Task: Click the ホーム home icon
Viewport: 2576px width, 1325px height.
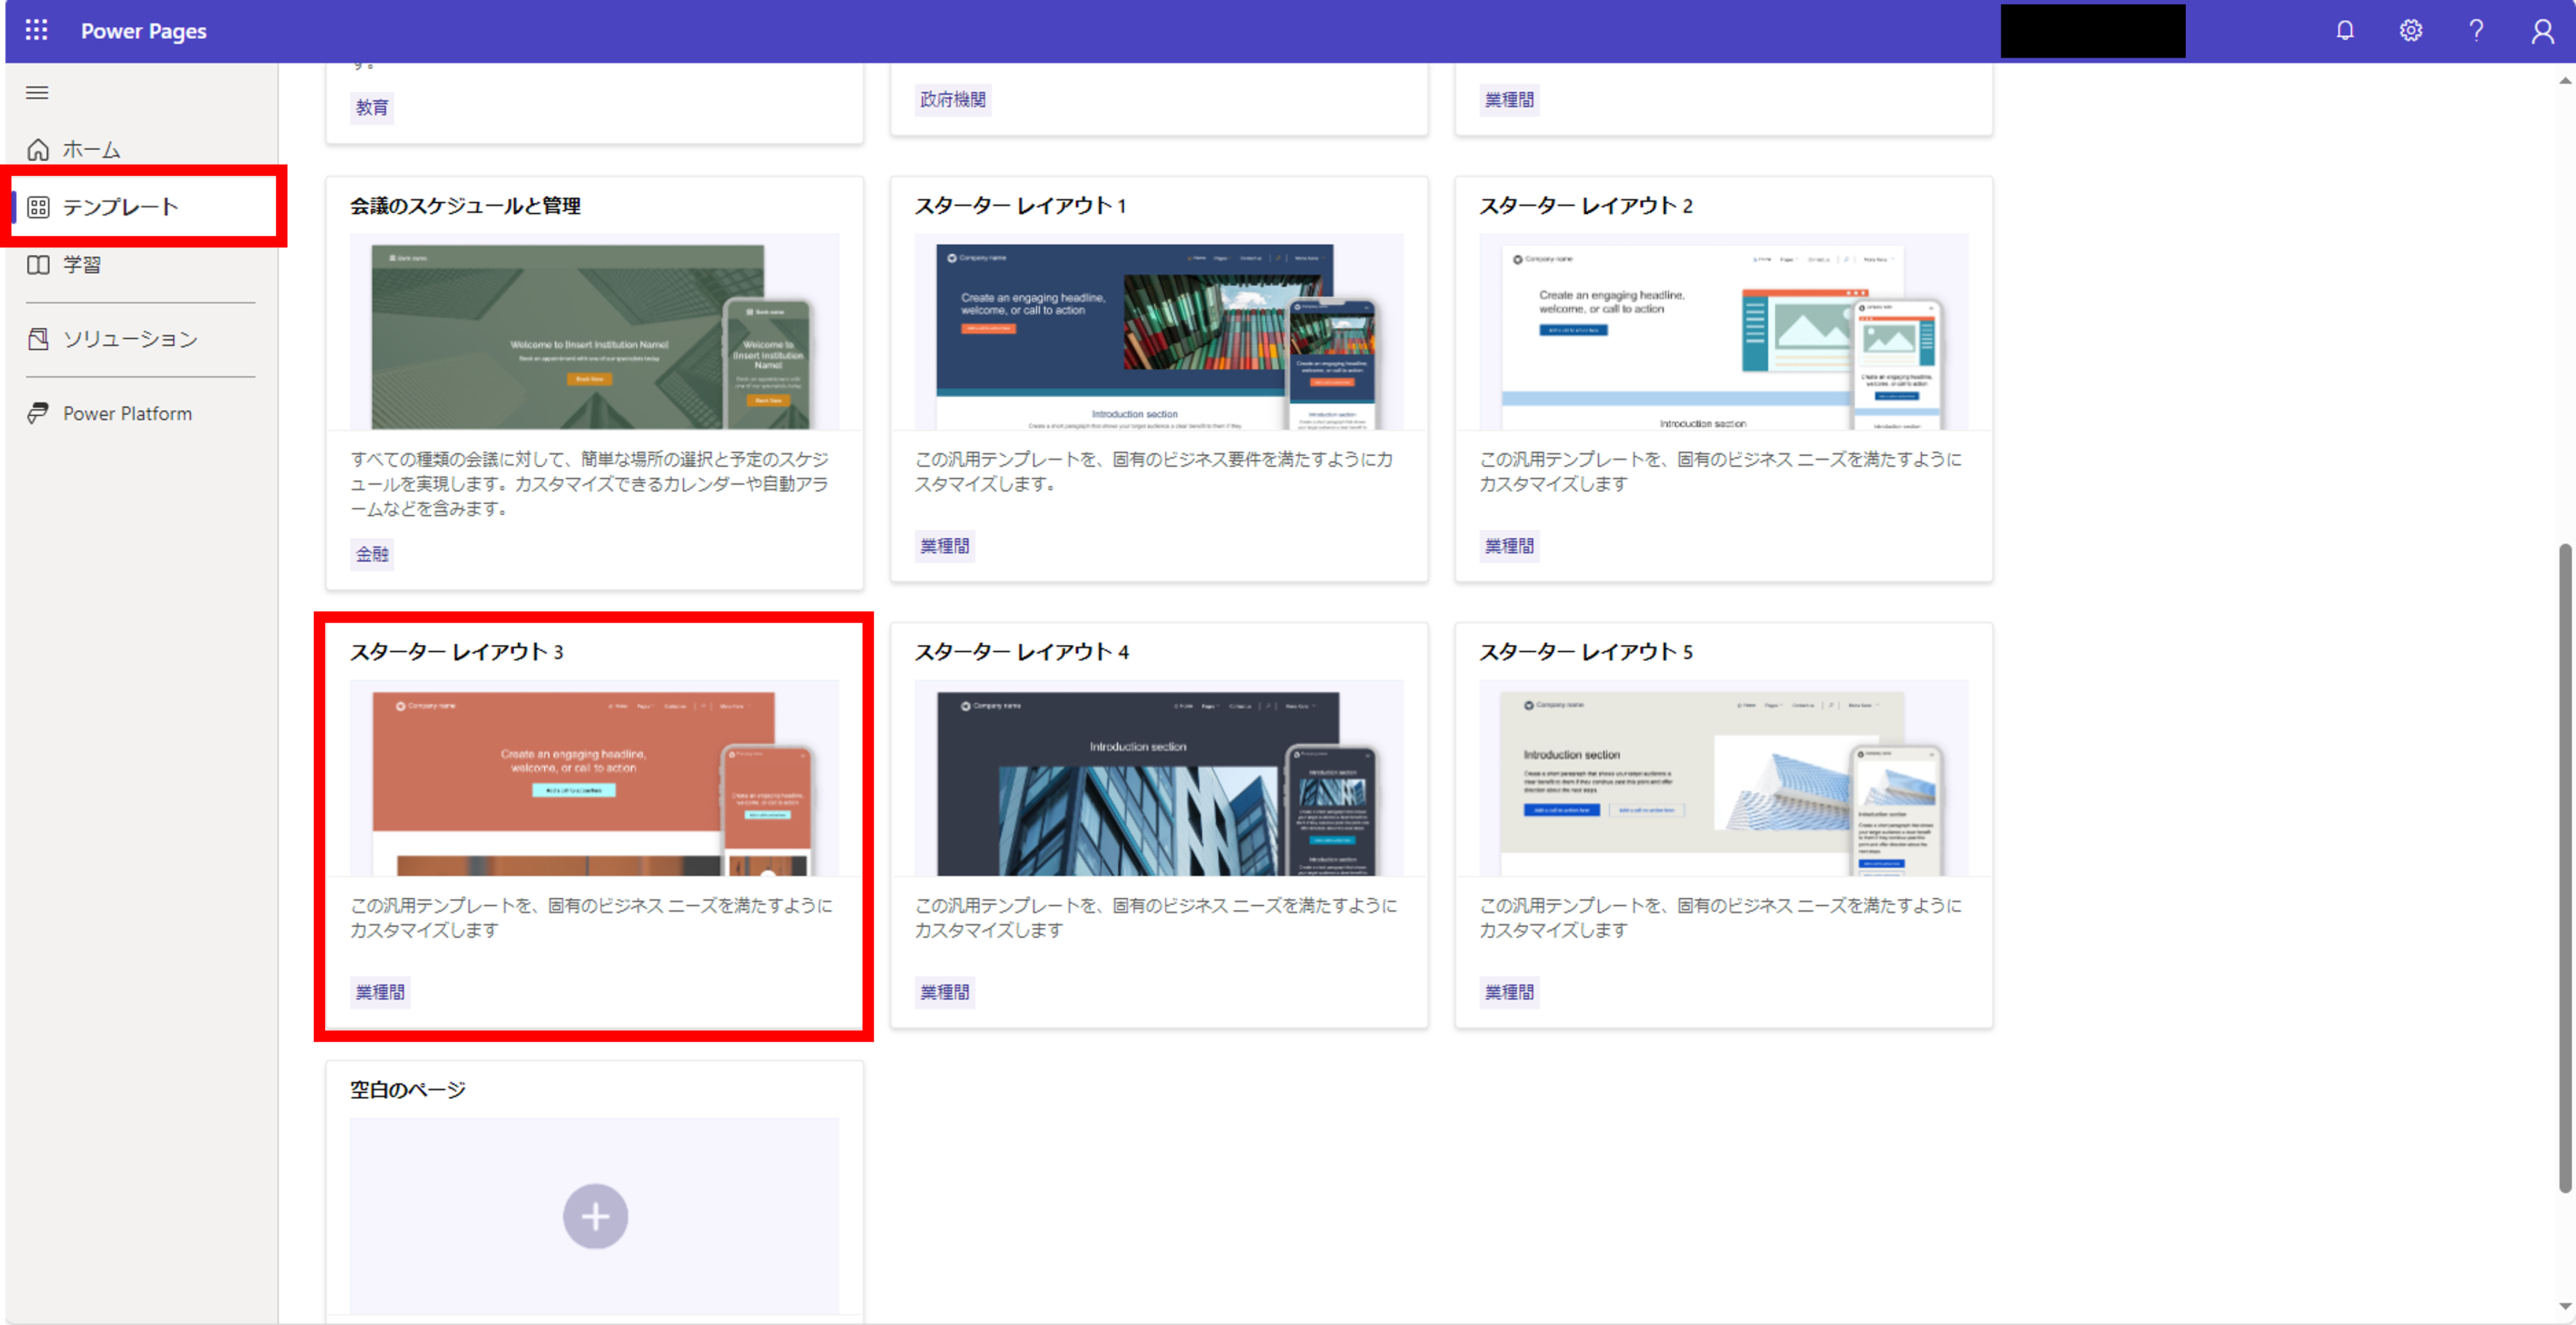Action: tap(38, 150)
